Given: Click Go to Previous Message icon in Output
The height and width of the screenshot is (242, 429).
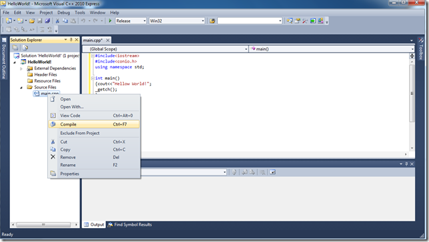Looking at the screenshot, I should [244, 172].
